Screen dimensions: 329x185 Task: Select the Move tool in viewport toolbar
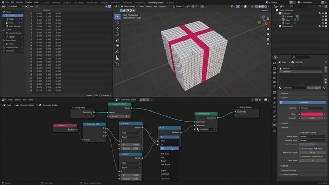coord(117,29)
